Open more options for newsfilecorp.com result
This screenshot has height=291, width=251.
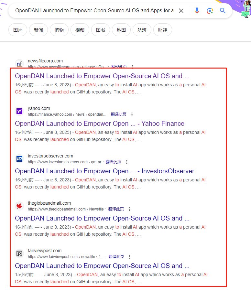click(x=132, y=67)
